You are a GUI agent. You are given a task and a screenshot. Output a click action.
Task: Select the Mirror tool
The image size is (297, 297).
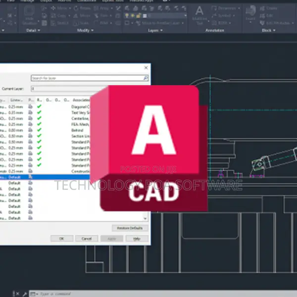pyautogui.click(x=82, y=16)
